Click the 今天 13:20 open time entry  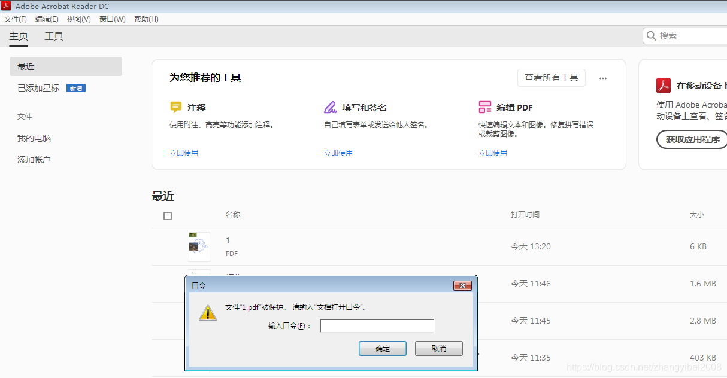pos(531,246)
